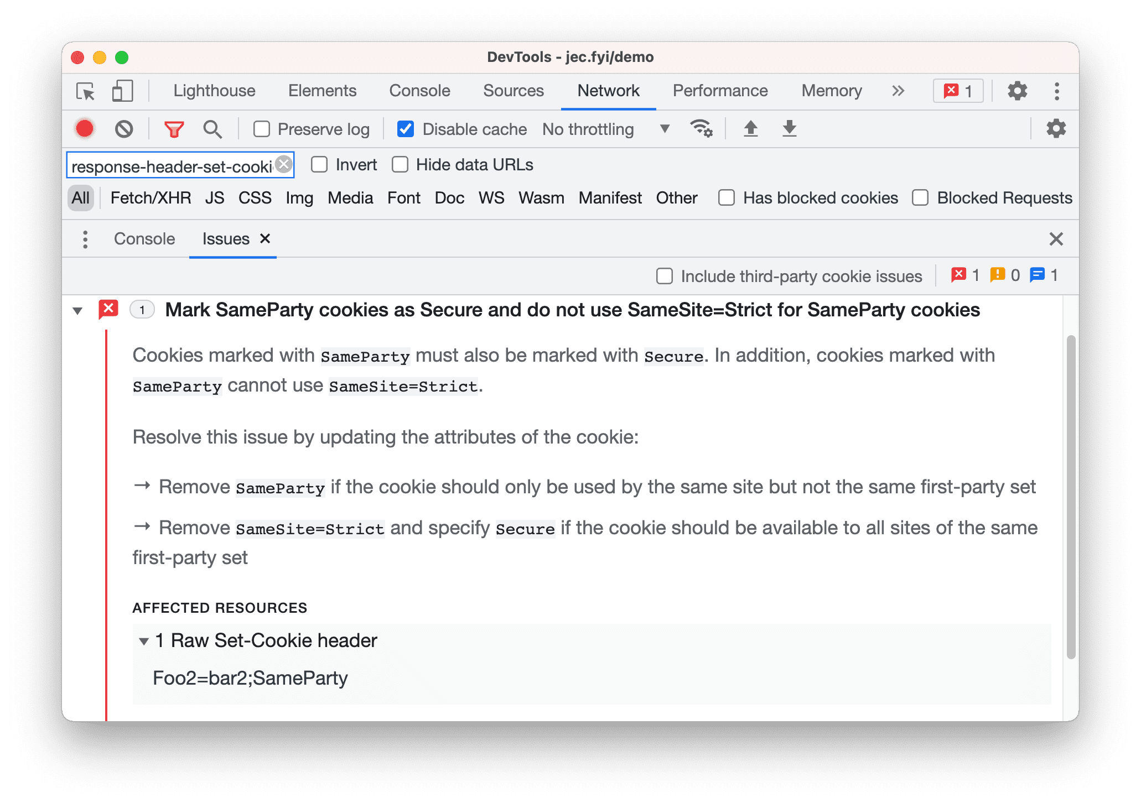
Task: Enable the Disable cache checkbox
Action: pyautogui.click(x=405, y=129)
